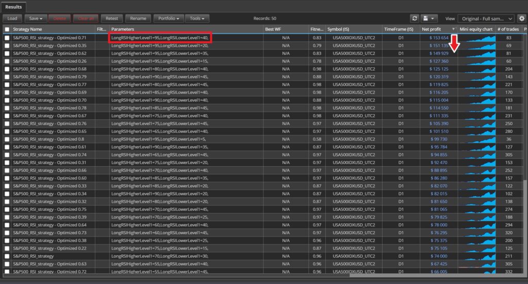Select checkbox for Optimized 0.62 strategy

pos(7,54)
